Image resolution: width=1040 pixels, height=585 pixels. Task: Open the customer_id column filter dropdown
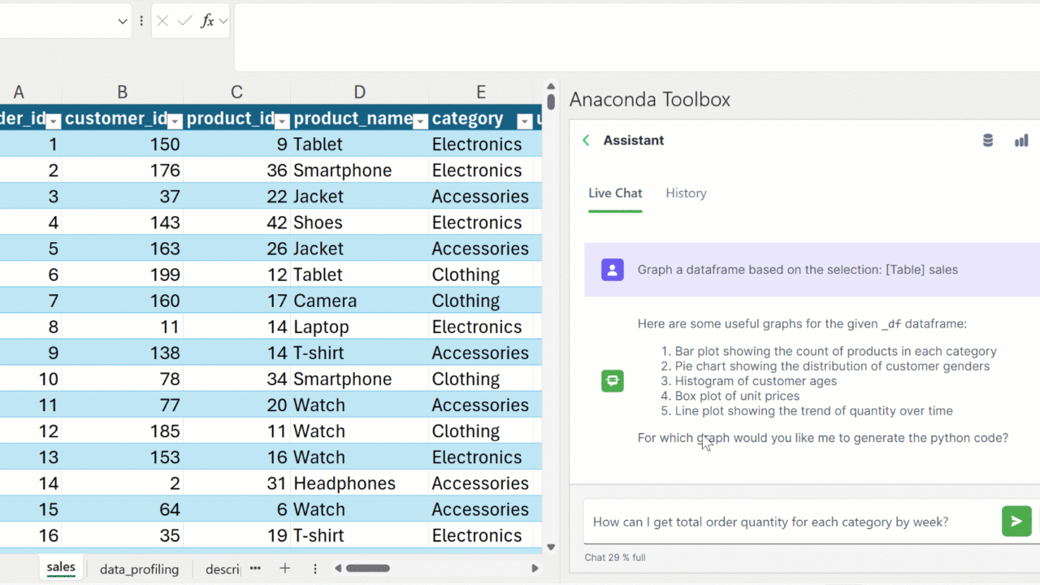coord(175,121)
